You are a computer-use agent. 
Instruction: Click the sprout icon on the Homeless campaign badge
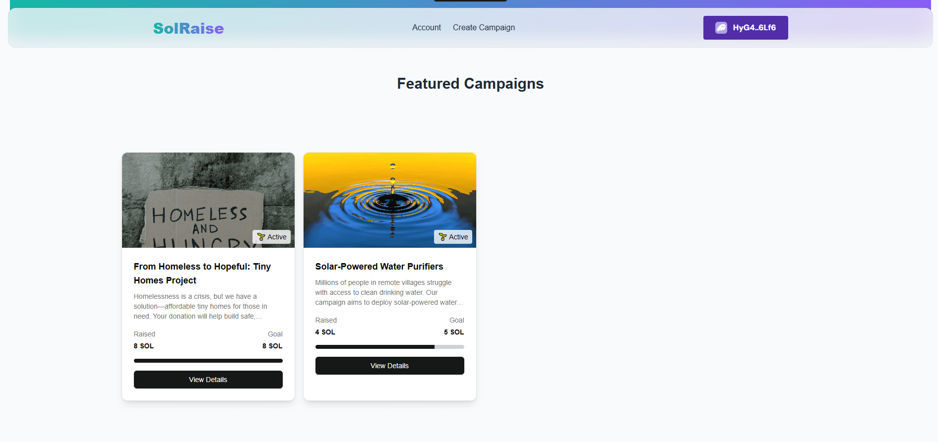(x=261, y=237)
